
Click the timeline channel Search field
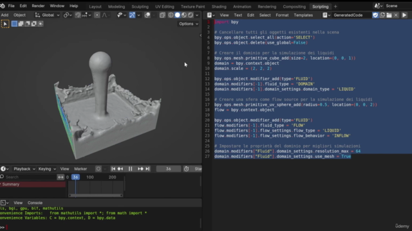[x=28, y=177]
